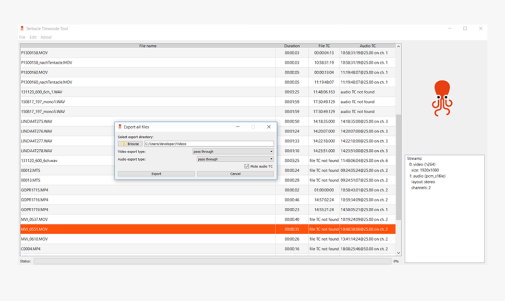Click the Browse button
505x301 pixels.
[130, 144]
